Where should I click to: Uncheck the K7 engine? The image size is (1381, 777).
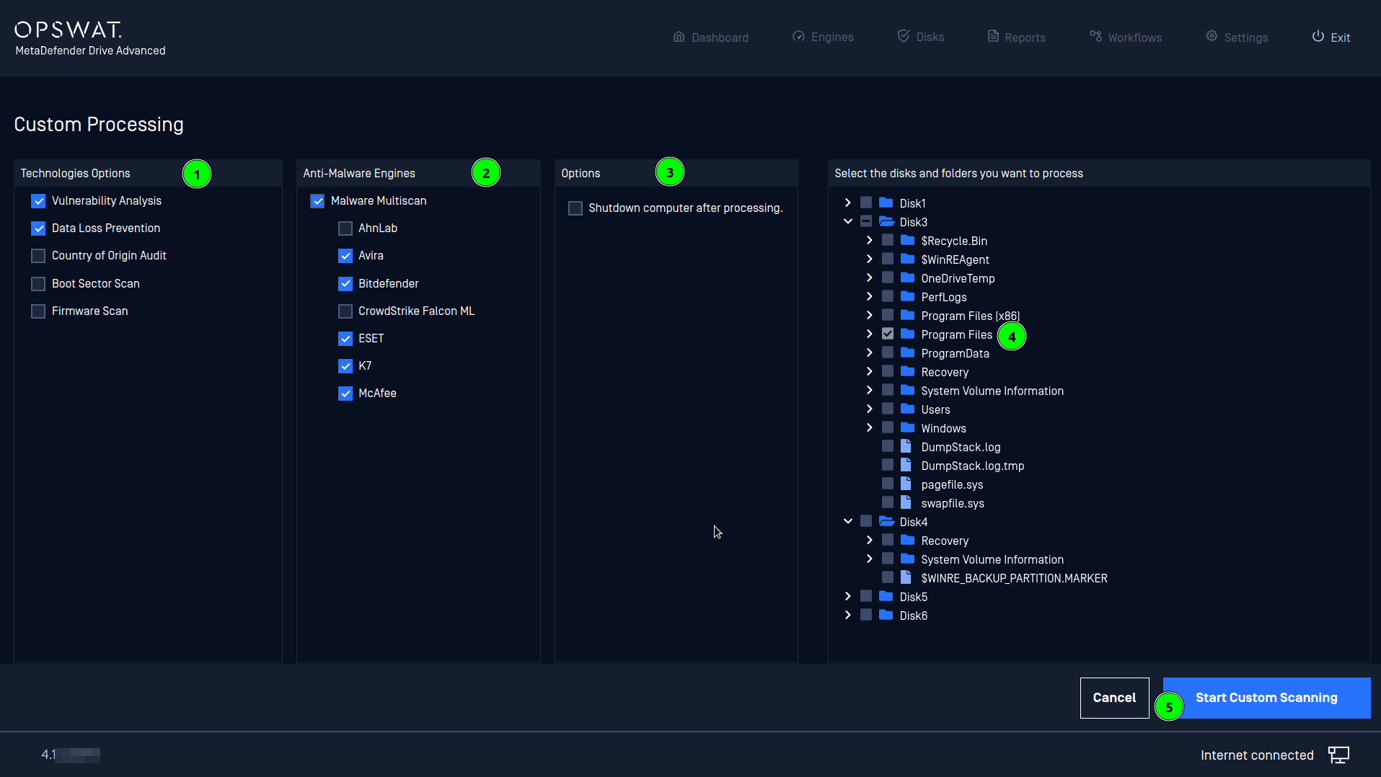tap(345, 366)
